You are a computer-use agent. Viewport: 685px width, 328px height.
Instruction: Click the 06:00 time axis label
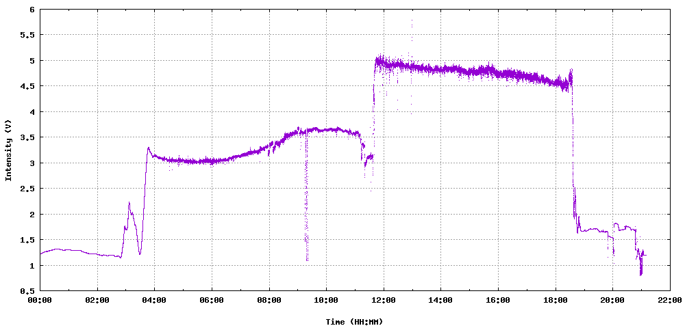click(x=212, y=300)
